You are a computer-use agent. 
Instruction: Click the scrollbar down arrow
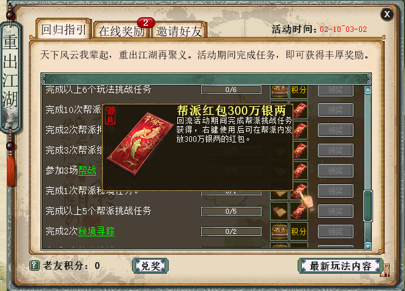coord(368,246)
